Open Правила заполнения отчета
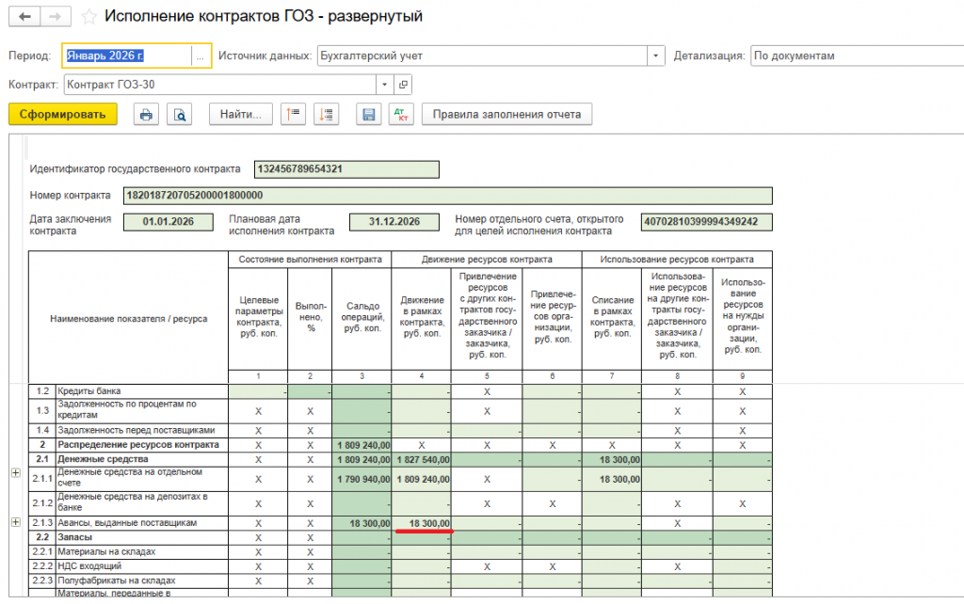Viewport: 964px width, 604px height. 506,114
